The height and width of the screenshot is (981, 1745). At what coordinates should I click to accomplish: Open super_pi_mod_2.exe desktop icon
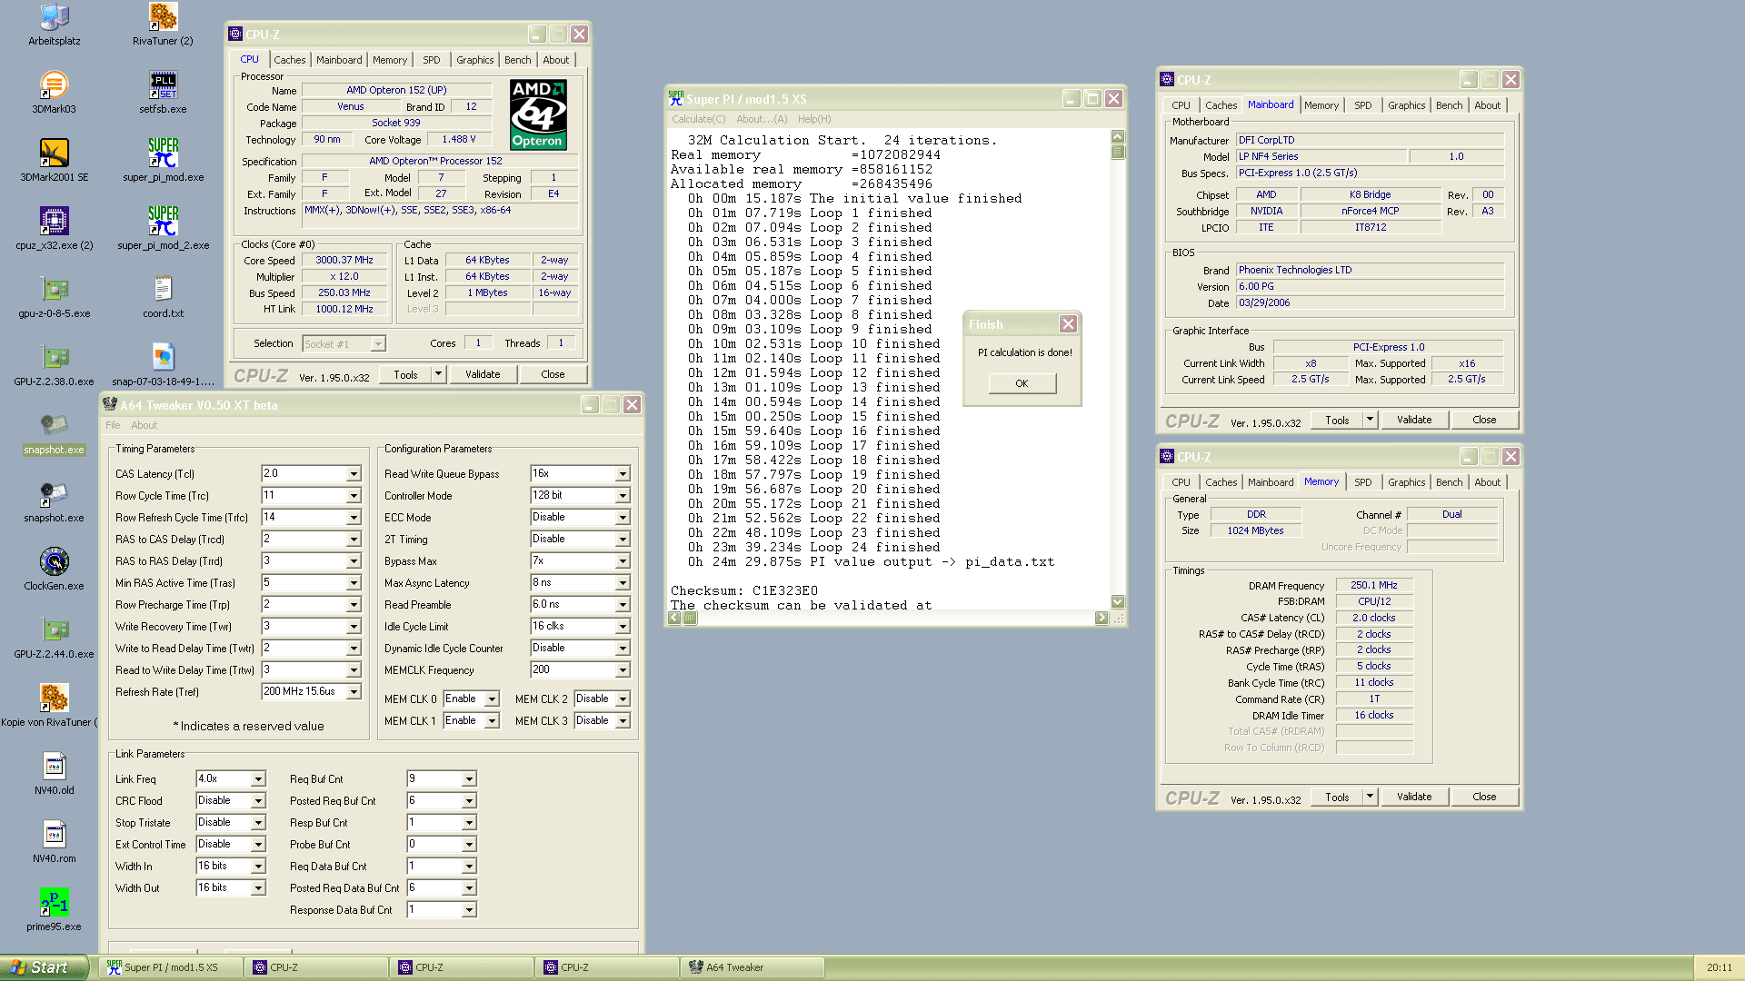pyautogui.click(x=163, y=228)
